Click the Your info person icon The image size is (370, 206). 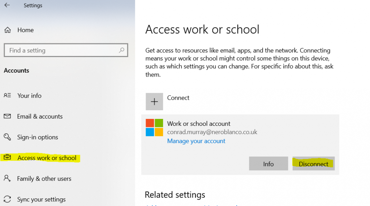click(x=7, y=95)
